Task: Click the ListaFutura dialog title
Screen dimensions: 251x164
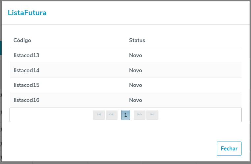Action: [x=27, y=13]
